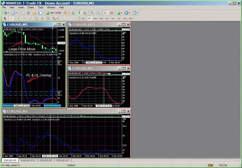The height and width of the screenshot is (168, 242).
Task: Toggle Auto Scroll chart icon
Action: coord(106,13)
